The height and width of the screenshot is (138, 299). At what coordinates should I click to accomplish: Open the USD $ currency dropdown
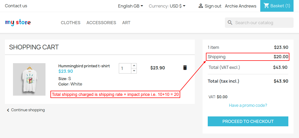[178, 6]
